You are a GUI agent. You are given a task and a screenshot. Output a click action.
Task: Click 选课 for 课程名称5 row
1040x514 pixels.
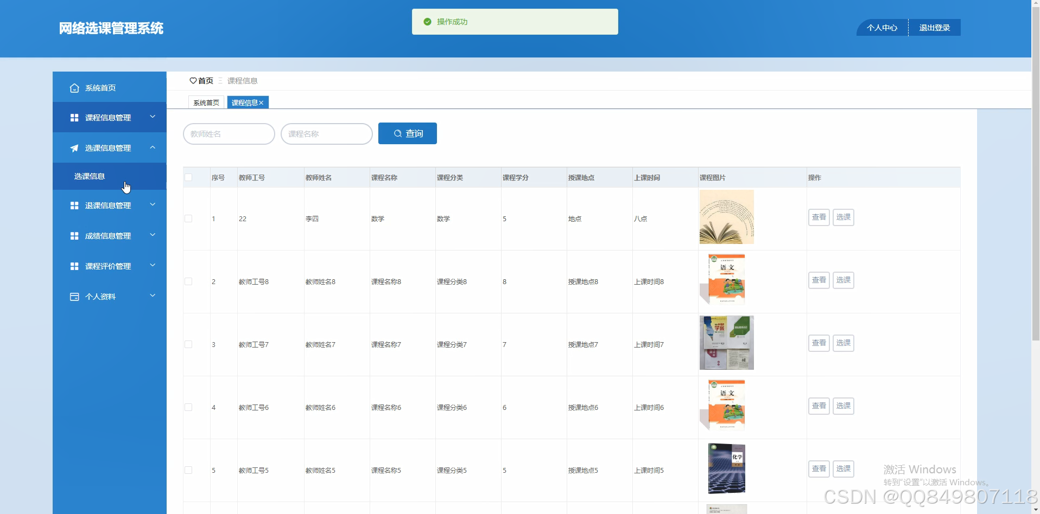[844, 469]
